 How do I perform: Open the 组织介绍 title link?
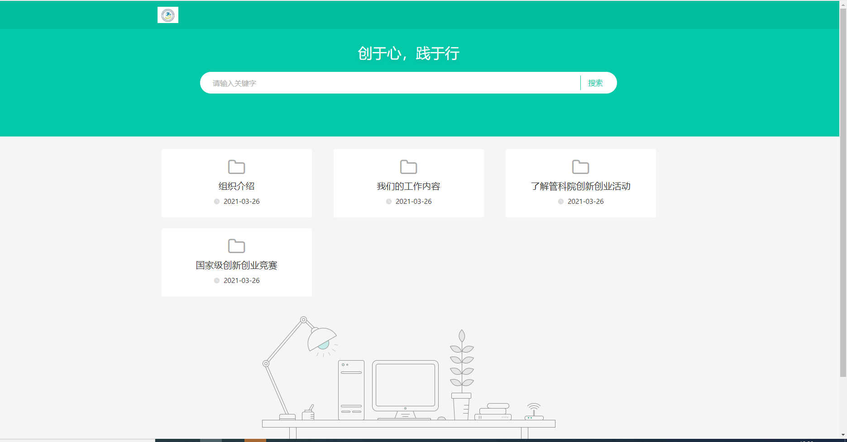tap(237, 186)
